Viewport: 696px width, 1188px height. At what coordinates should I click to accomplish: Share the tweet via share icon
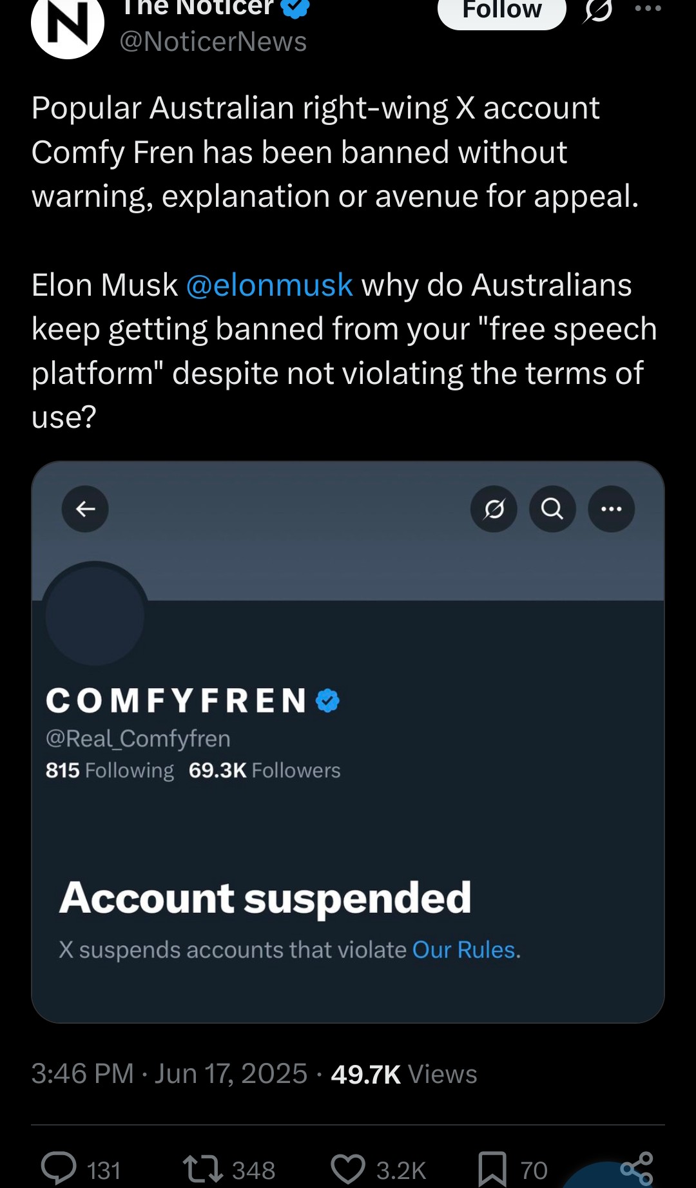click(637, 1169)
